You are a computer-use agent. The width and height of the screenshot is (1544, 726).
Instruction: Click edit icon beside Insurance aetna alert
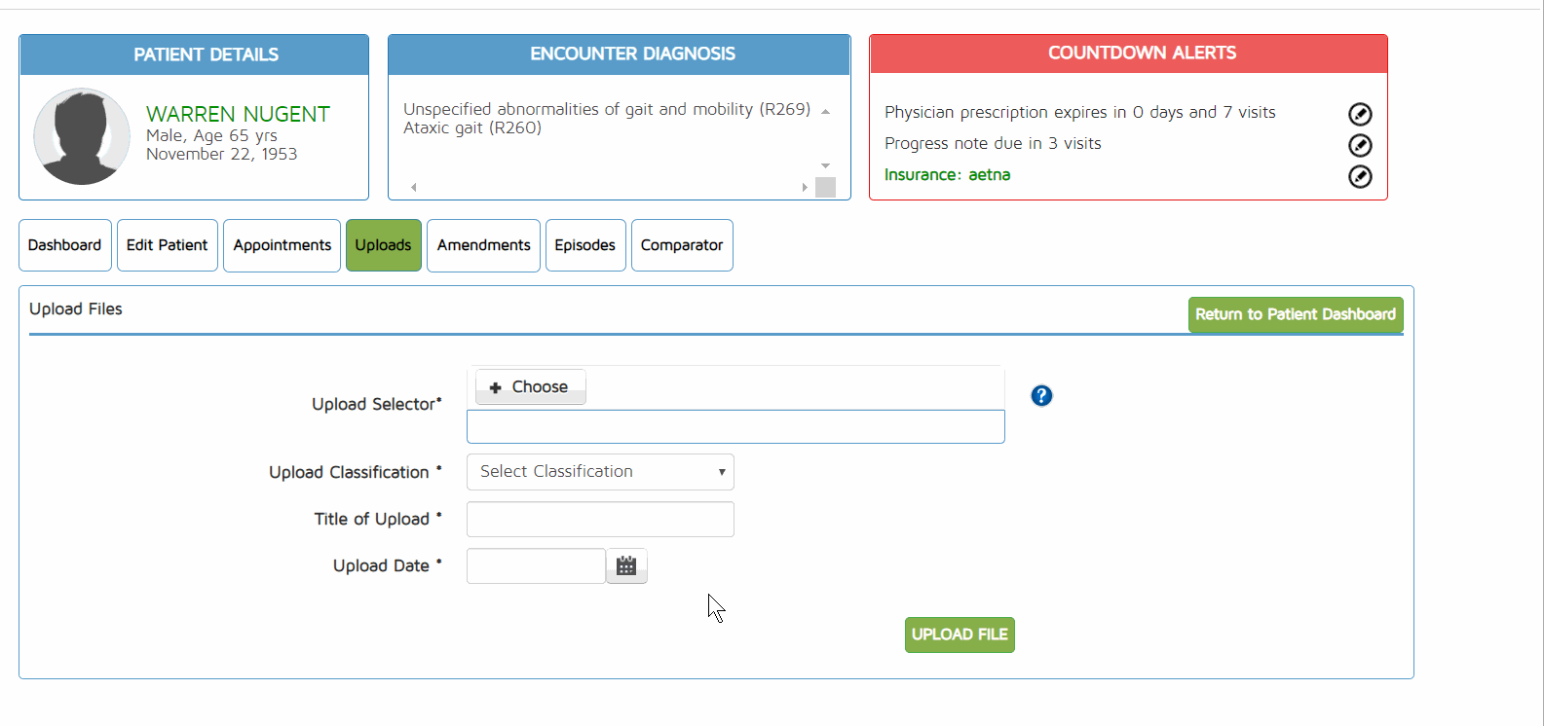point(1360,176)
